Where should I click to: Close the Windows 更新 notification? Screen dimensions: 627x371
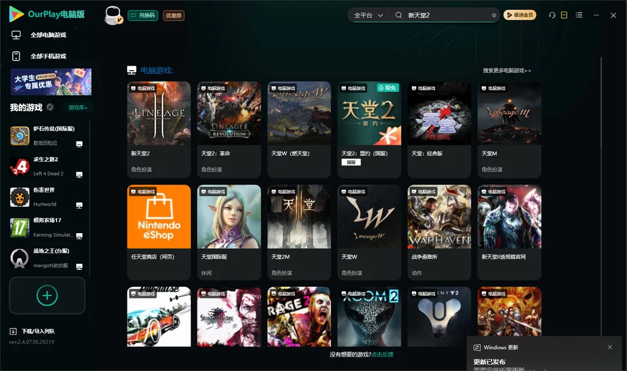610,347
